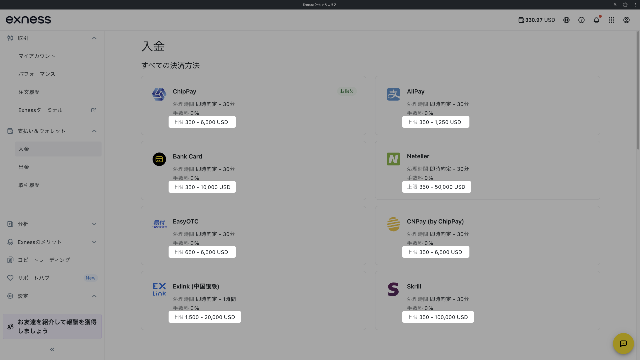Select the AliPay logo

[393, 94]
